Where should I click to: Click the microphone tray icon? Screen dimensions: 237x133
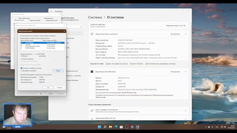pos(212,127)
